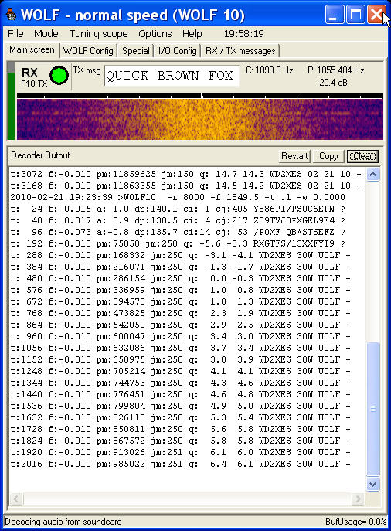Click the decoder row t: 480 pm:286154
This screenshot has height=531, width=391.
tap(180, 278)
